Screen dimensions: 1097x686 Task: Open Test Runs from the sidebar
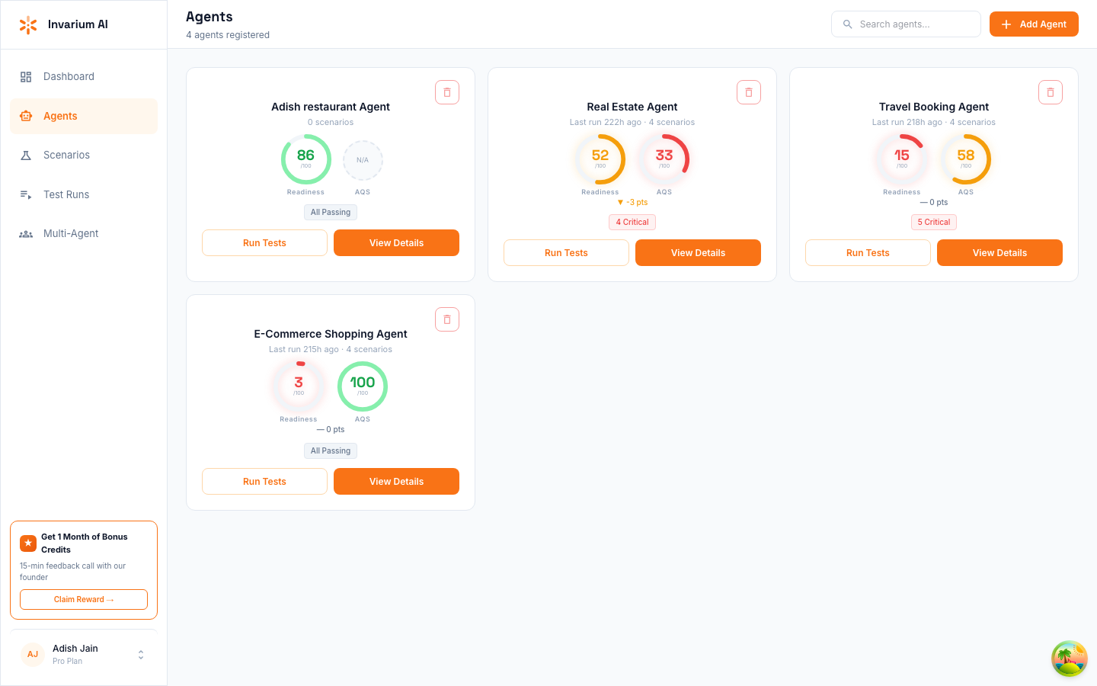[x=66, y=195]
